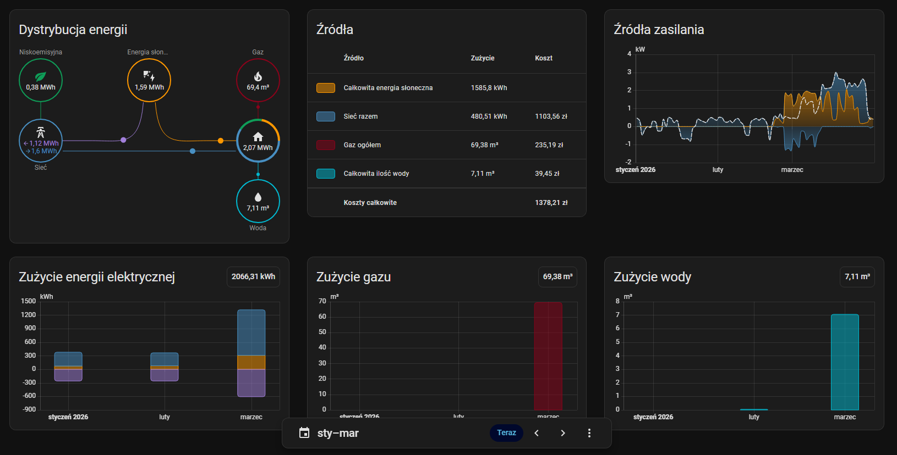The height and width of the screenshot is (455, 897).
Task: Click the March gas usage bar
Action: tap(548, 356)
